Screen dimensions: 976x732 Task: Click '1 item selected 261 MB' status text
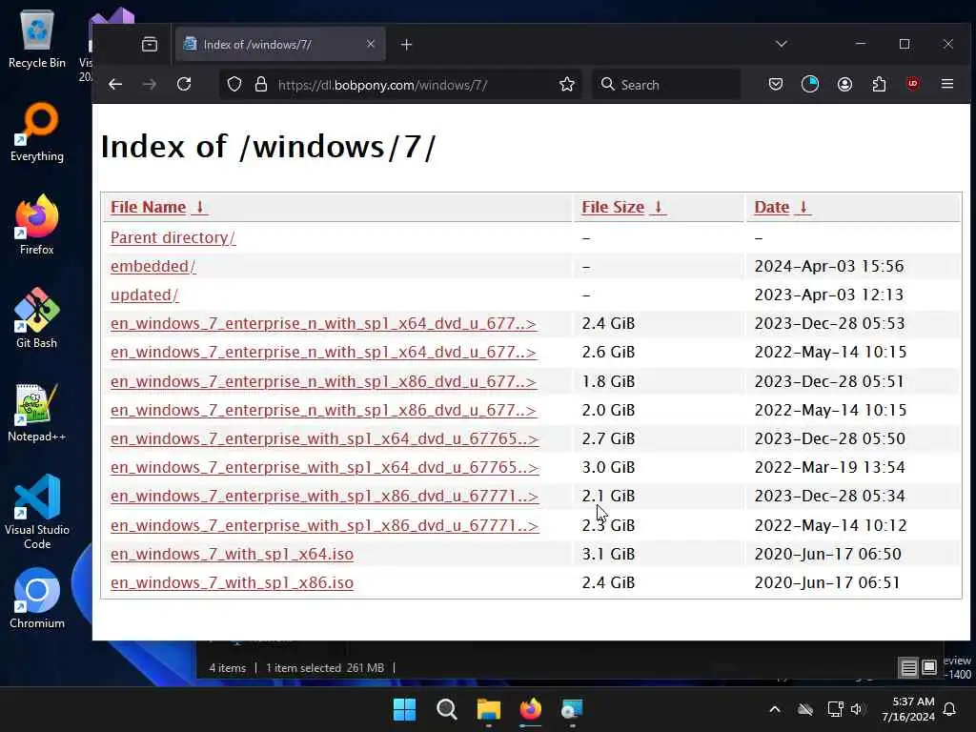pyautogui.click(x=325, y=668)
